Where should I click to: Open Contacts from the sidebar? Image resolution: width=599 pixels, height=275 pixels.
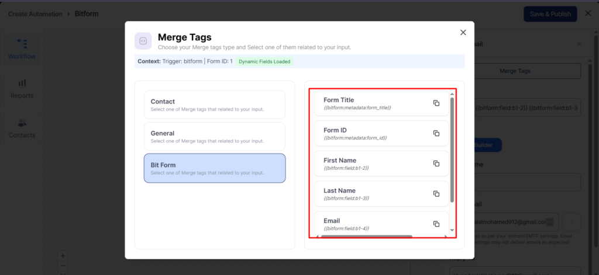tap(22, 128)
